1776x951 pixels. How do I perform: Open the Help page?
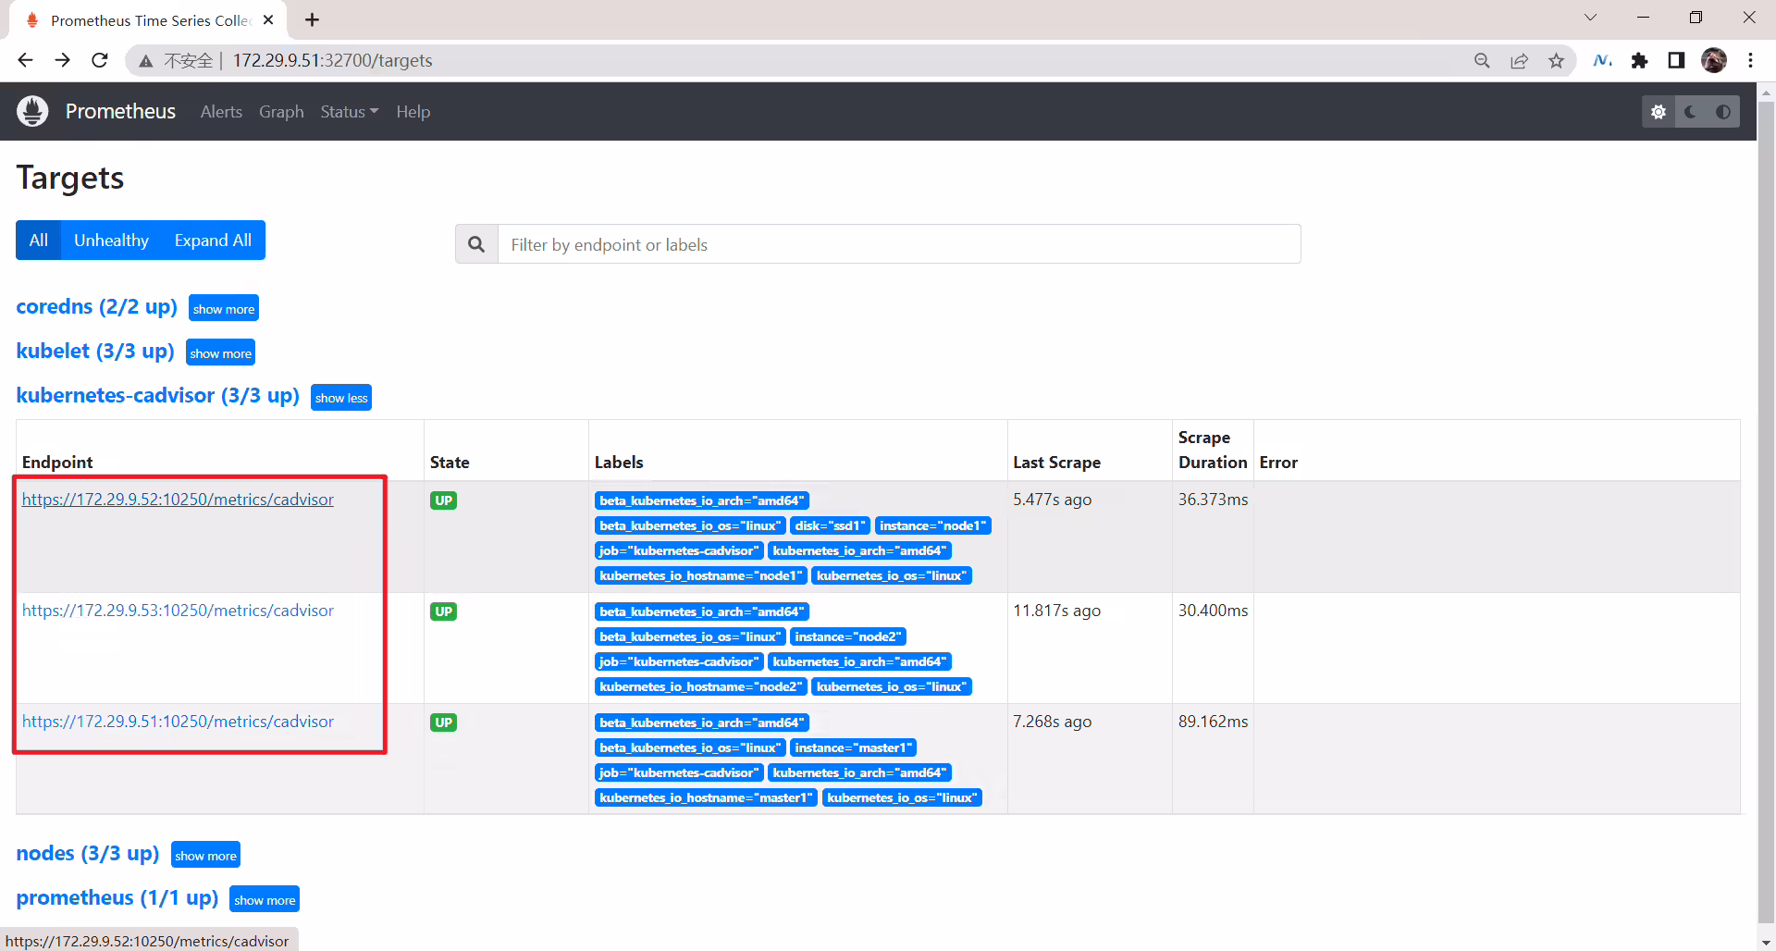click(x=413, y=111)
